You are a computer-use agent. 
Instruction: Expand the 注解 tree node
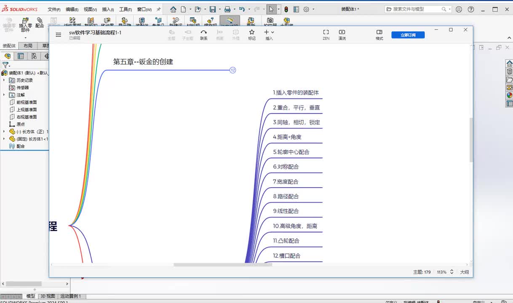4,95
